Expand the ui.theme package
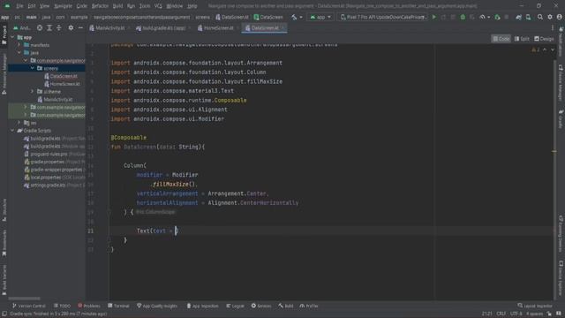 [x=33, y=92]
